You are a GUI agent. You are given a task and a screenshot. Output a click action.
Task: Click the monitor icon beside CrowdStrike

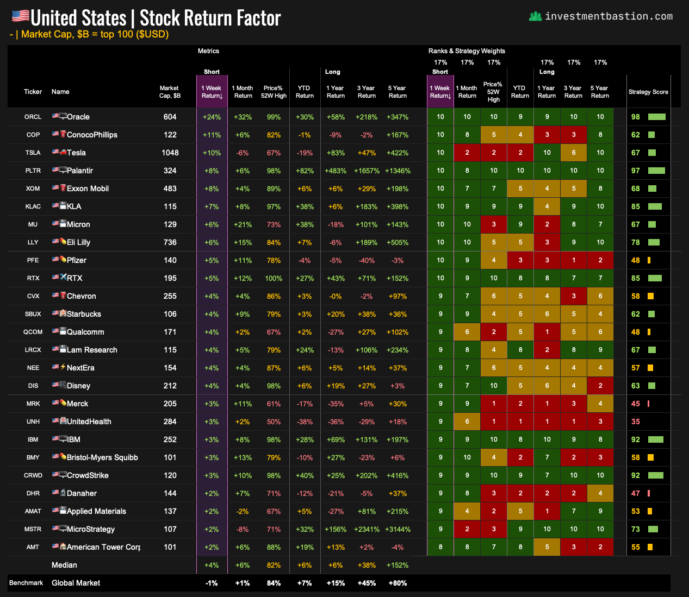pos(63,475)
